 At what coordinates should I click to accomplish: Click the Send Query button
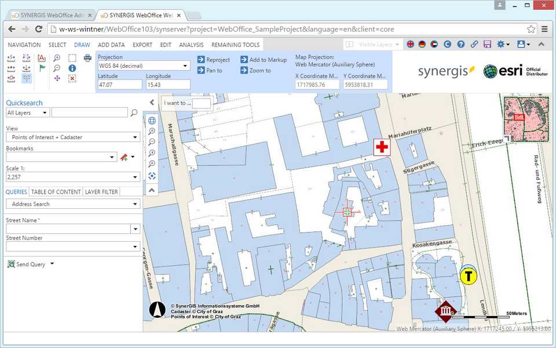pyautogui.click(x=27, y=264)
